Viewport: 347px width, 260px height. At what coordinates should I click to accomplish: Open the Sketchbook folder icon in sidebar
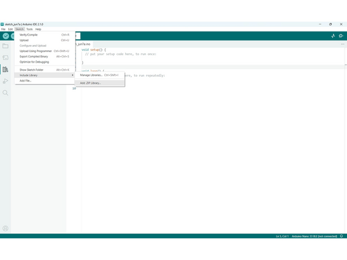click(x=5, y=46)
